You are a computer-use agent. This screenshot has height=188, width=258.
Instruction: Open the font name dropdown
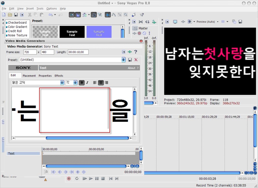point(62,83)
